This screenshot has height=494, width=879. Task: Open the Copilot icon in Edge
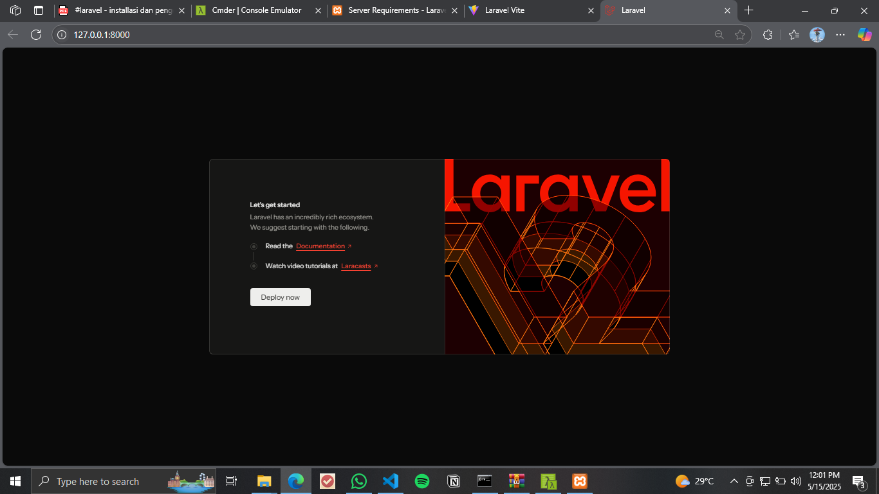coord(864,35)
